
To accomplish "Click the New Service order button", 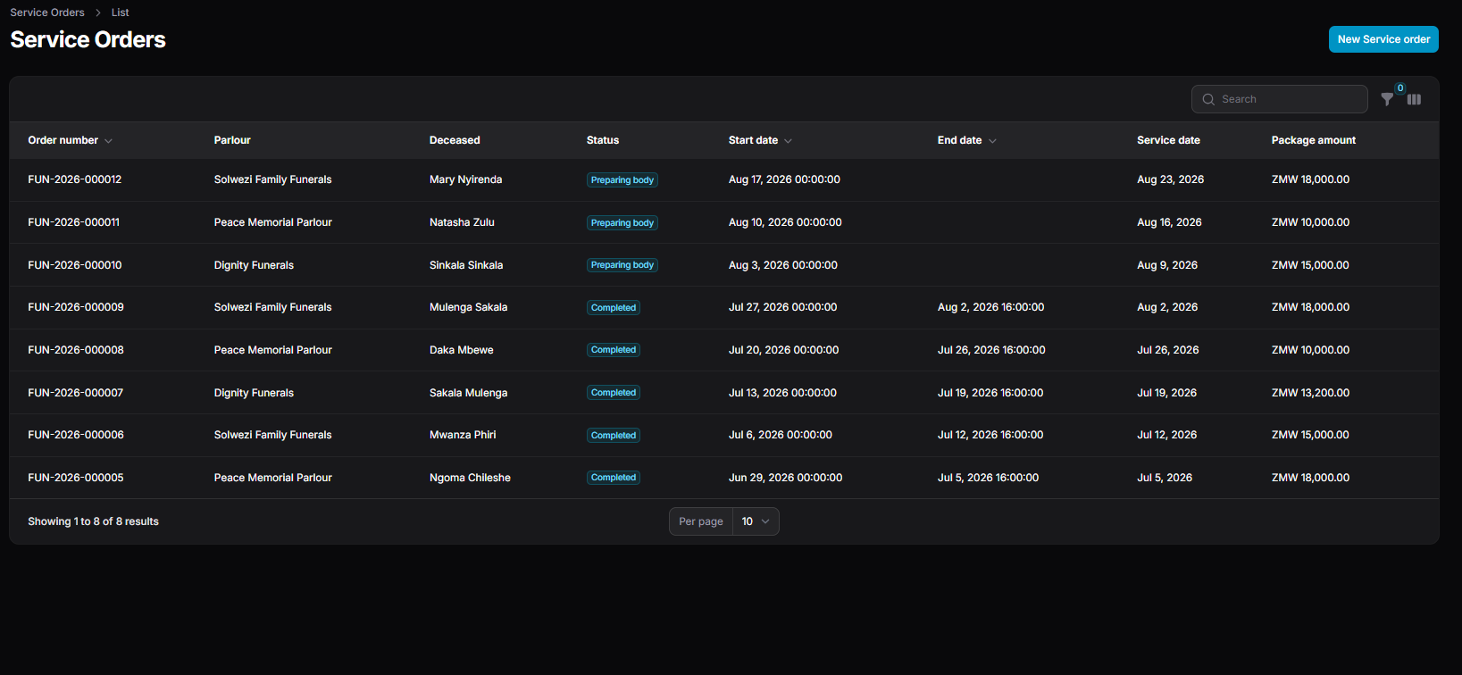I will (1383, 39).
